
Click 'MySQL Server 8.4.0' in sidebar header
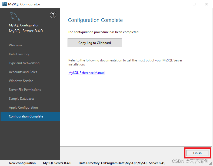(x=26, y=31)
